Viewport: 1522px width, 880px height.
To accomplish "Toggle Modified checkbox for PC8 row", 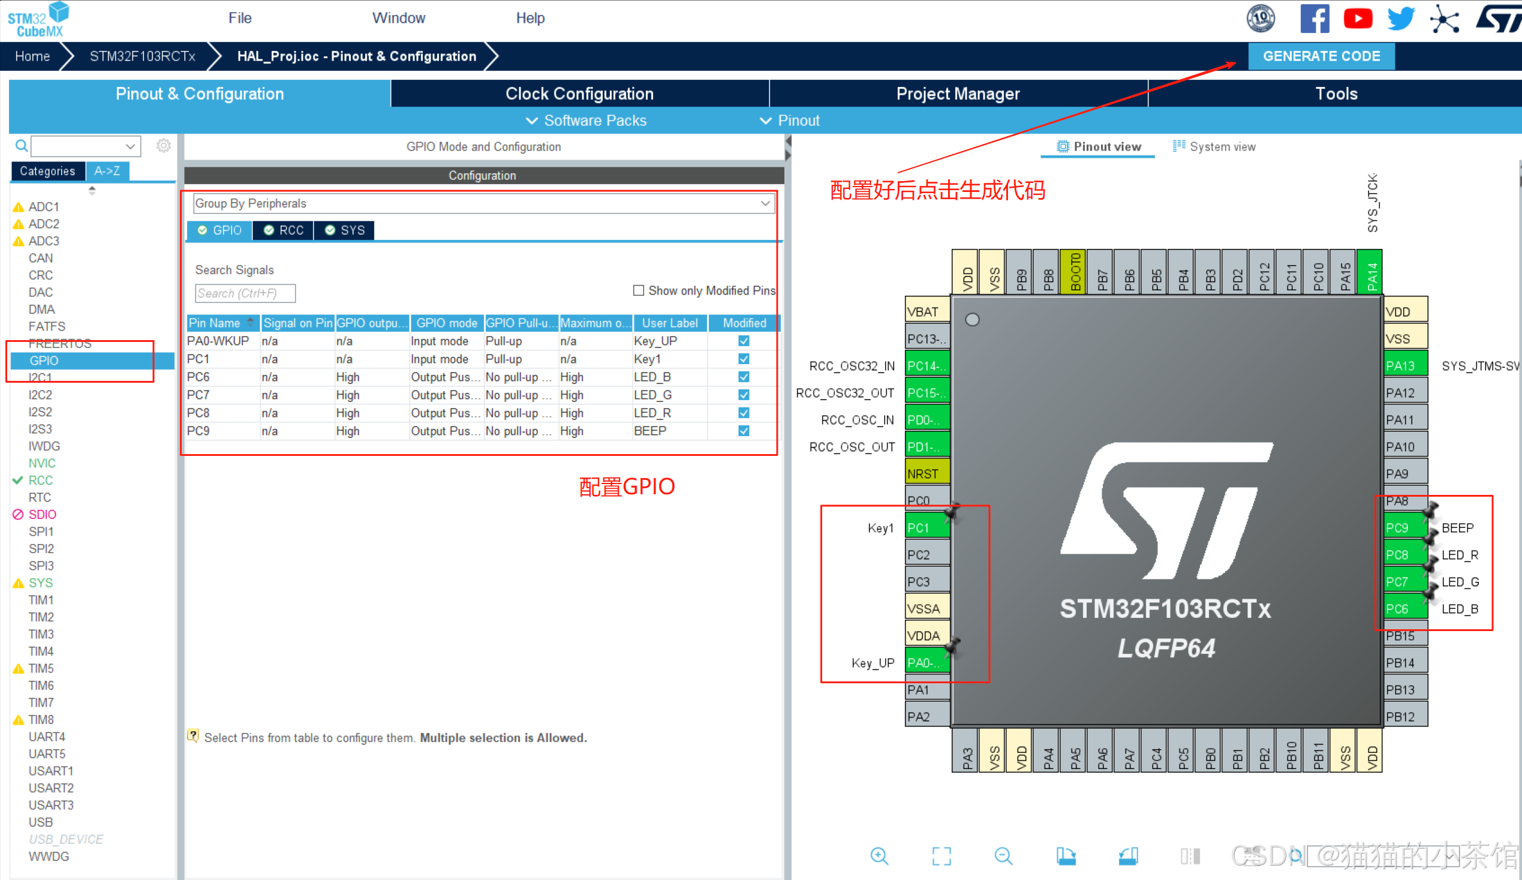I will pyautogui.click(x=744, y=413).
